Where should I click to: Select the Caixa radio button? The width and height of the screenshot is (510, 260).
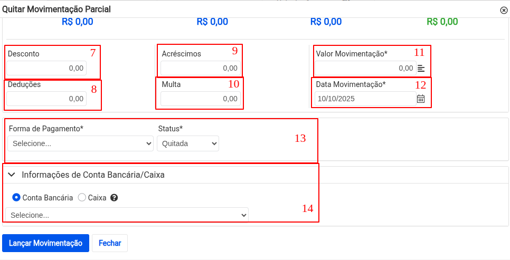tap(82, 197)
